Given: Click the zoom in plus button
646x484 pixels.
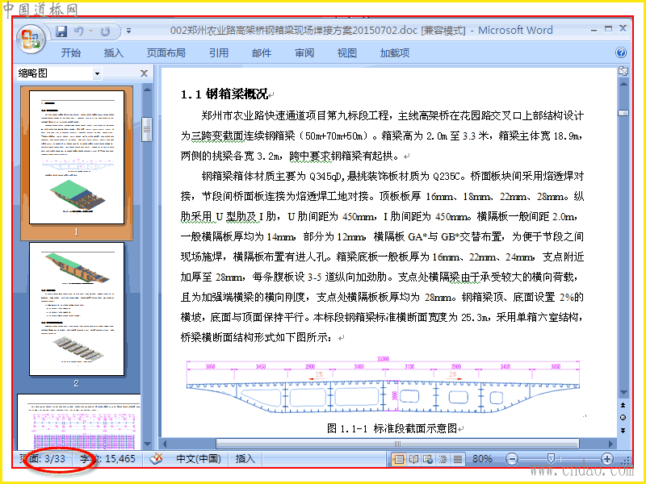Looking at the screenshot, I should 606,458.
